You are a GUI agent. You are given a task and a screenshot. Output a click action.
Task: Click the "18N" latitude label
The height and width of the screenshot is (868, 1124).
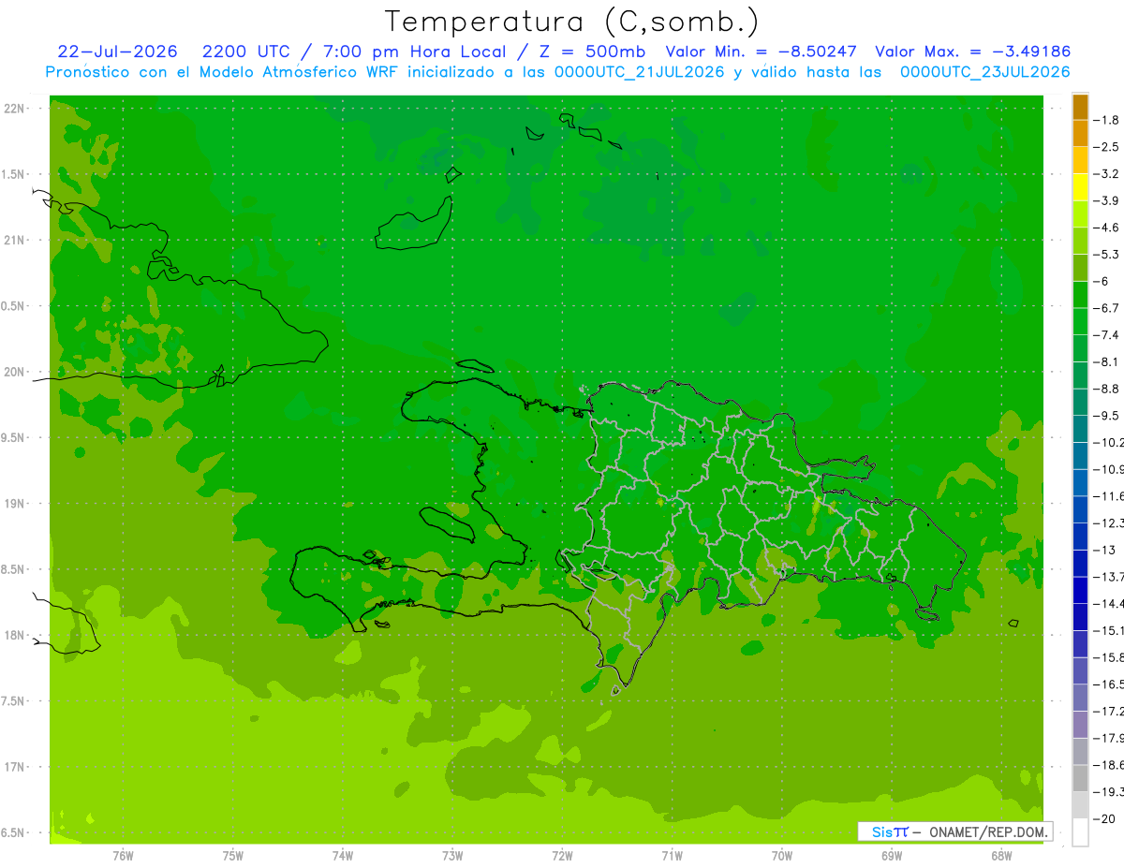click(16, 635)
